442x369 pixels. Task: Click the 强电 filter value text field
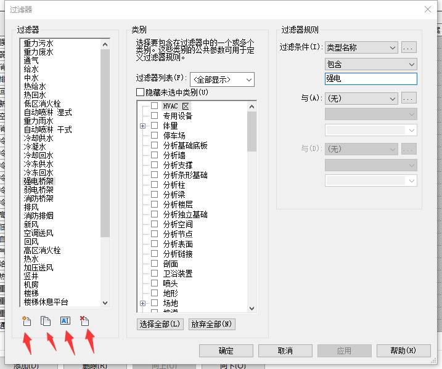[370, 79]
